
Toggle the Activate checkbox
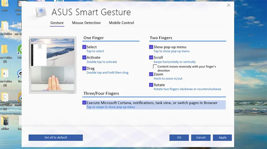coord(84,57)
